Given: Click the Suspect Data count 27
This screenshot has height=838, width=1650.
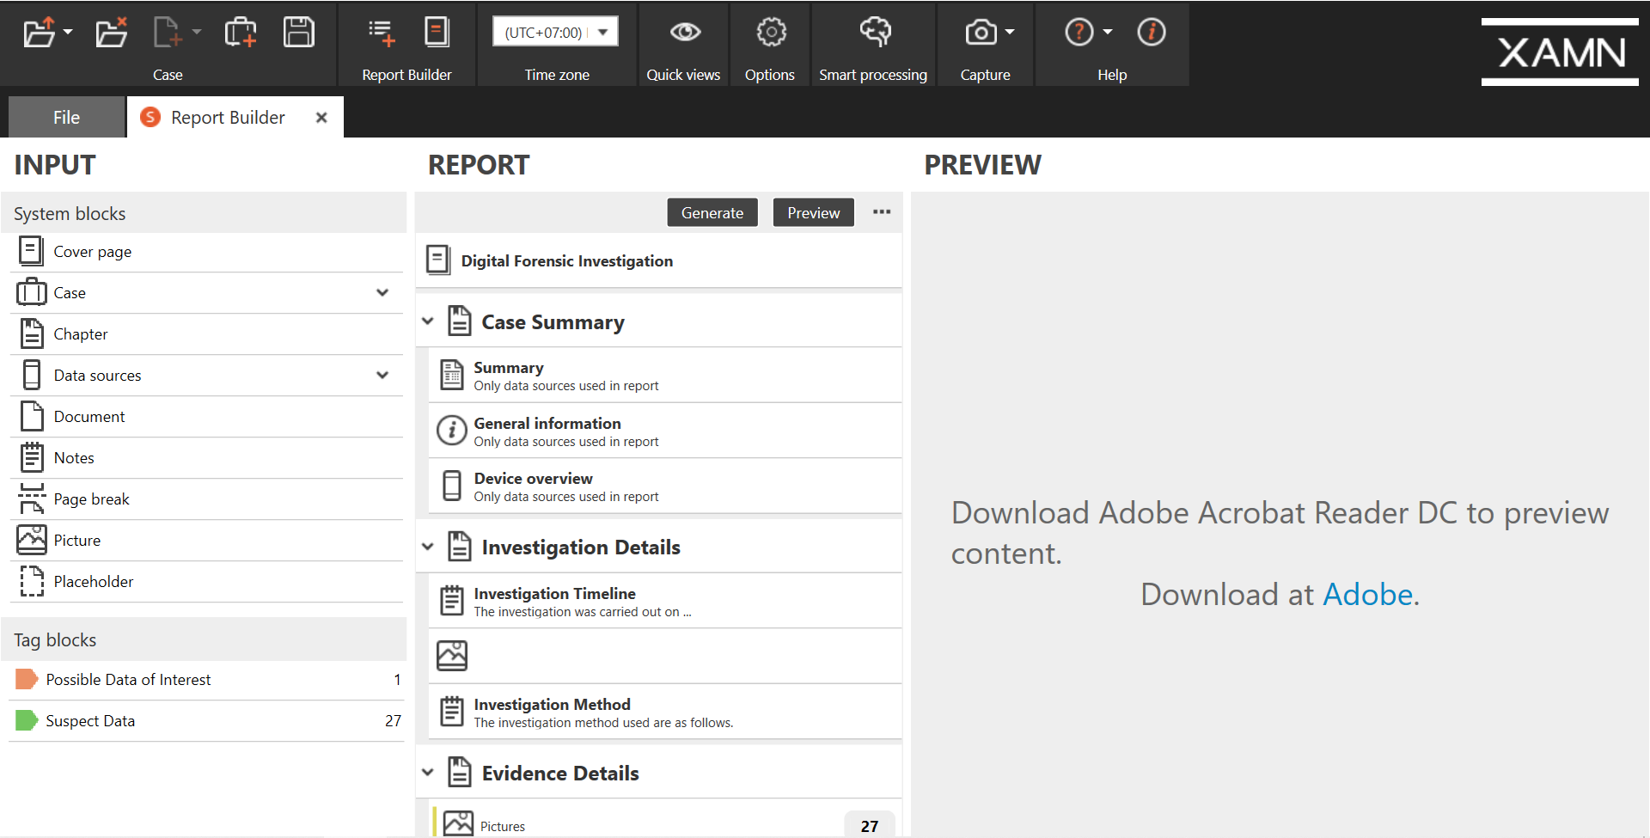Looking at the screenshot, I should [393, 721].
